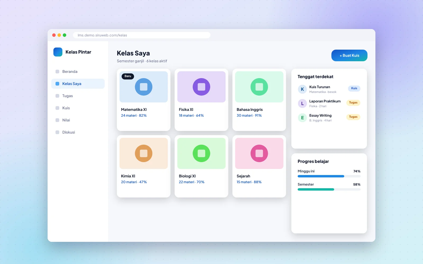
Task: Select the Biologi XI class icon
Action: click(x=201, y=153)
